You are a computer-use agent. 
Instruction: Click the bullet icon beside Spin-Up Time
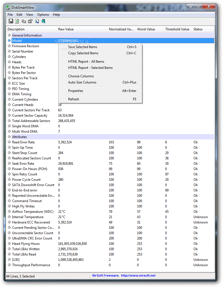coord(9,147)
